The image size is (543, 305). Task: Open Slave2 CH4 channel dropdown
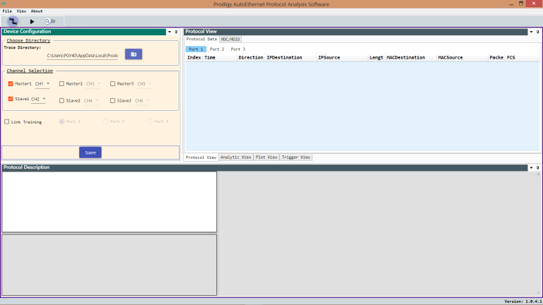[91, 101]
